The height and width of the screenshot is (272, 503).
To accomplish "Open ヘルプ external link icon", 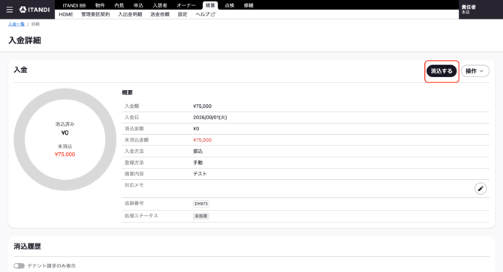I will tap(212, 14).
